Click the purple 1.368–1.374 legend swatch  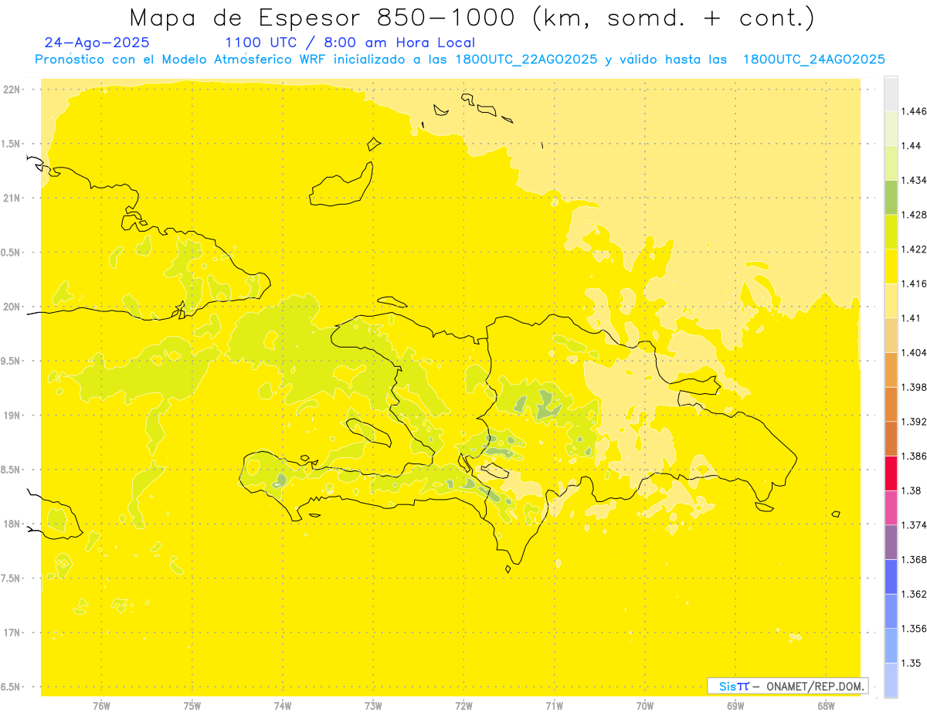click(x=891, y=542)
